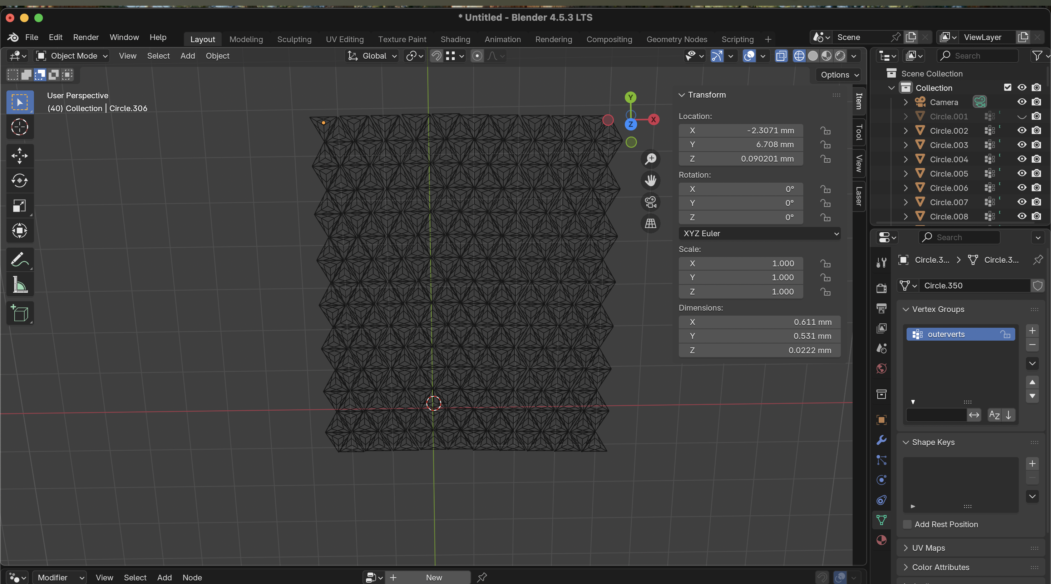This screenshot has width=1051, height=584.
Task: Open the Render menu
Action: coord(86,37)
